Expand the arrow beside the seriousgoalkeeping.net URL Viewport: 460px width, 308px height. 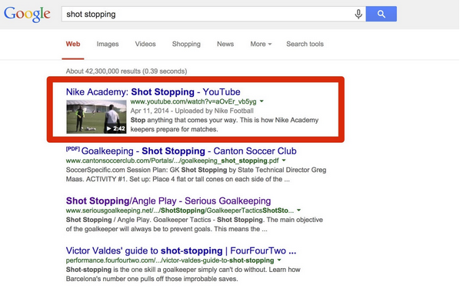[x=298, y=210]
